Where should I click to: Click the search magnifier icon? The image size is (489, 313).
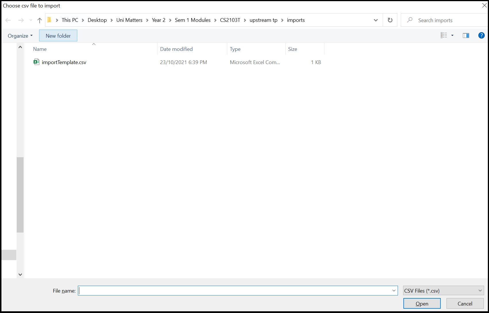pos(410,20)
